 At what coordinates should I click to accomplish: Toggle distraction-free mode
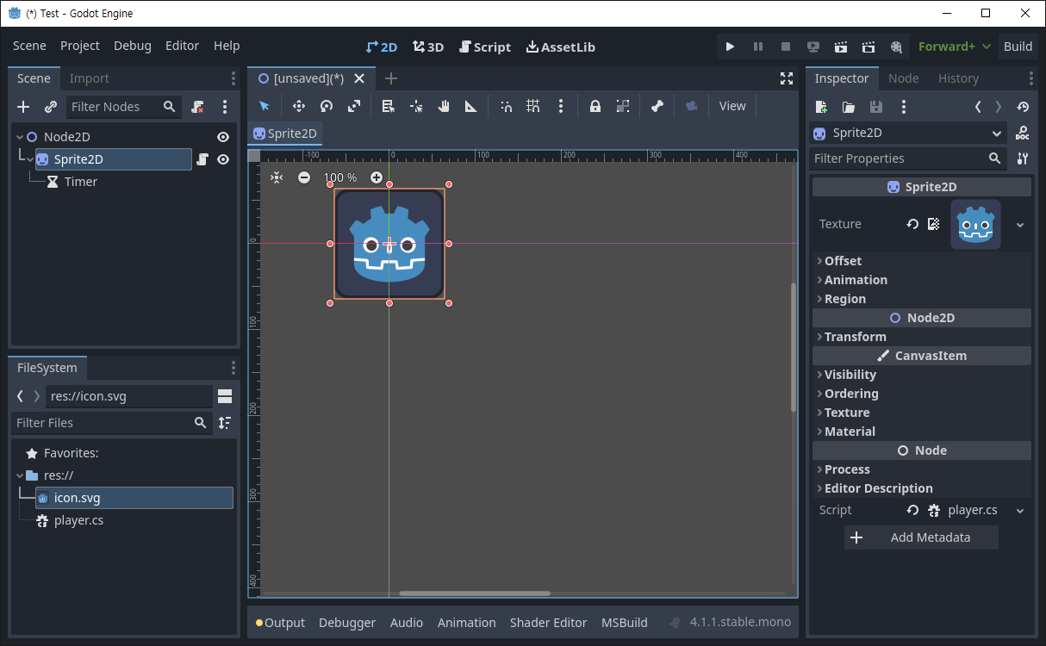coord(787,78)
